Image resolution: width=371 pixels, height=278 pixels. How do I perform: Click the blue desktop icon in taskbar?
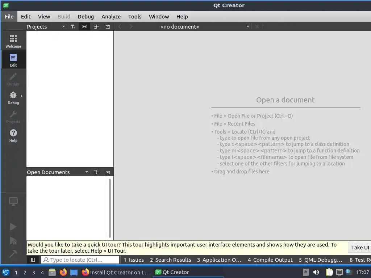[x=74, y=273]
